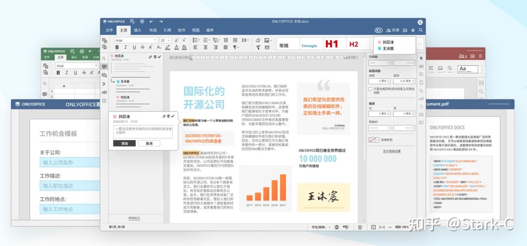Click the 显示高级设置 link in the right panel
This screenshot has height=246, width=527.
392,151
